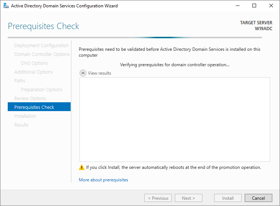The image size is (280, 206).
Task: Select Paths step in sidebar
Action: (x=20, y=81)
